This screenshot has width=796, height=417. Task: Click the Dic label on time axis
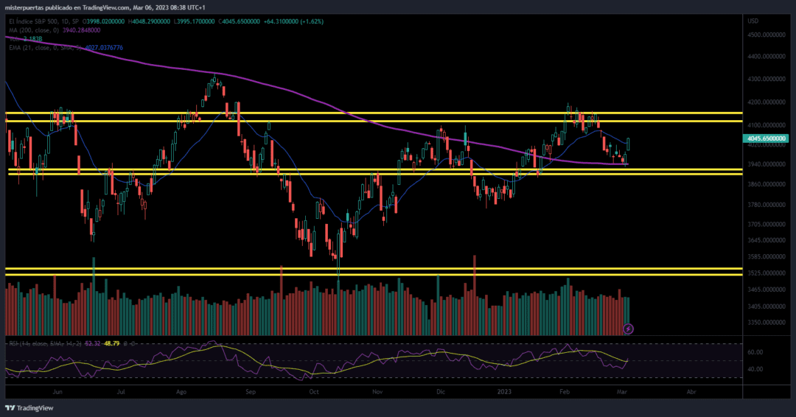point(441,392)
